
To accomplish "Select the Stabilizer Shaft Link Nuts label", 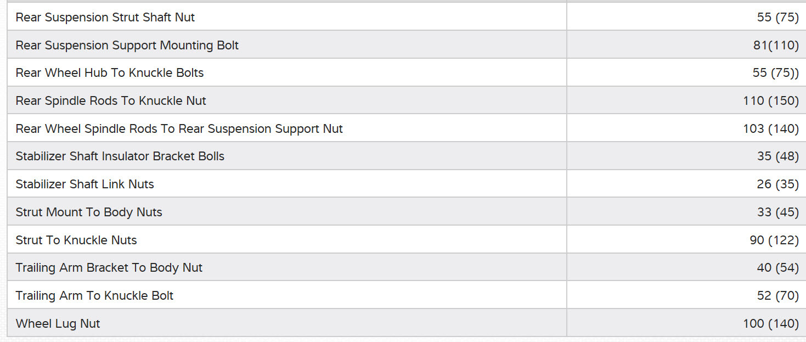I will click(85, 184).
